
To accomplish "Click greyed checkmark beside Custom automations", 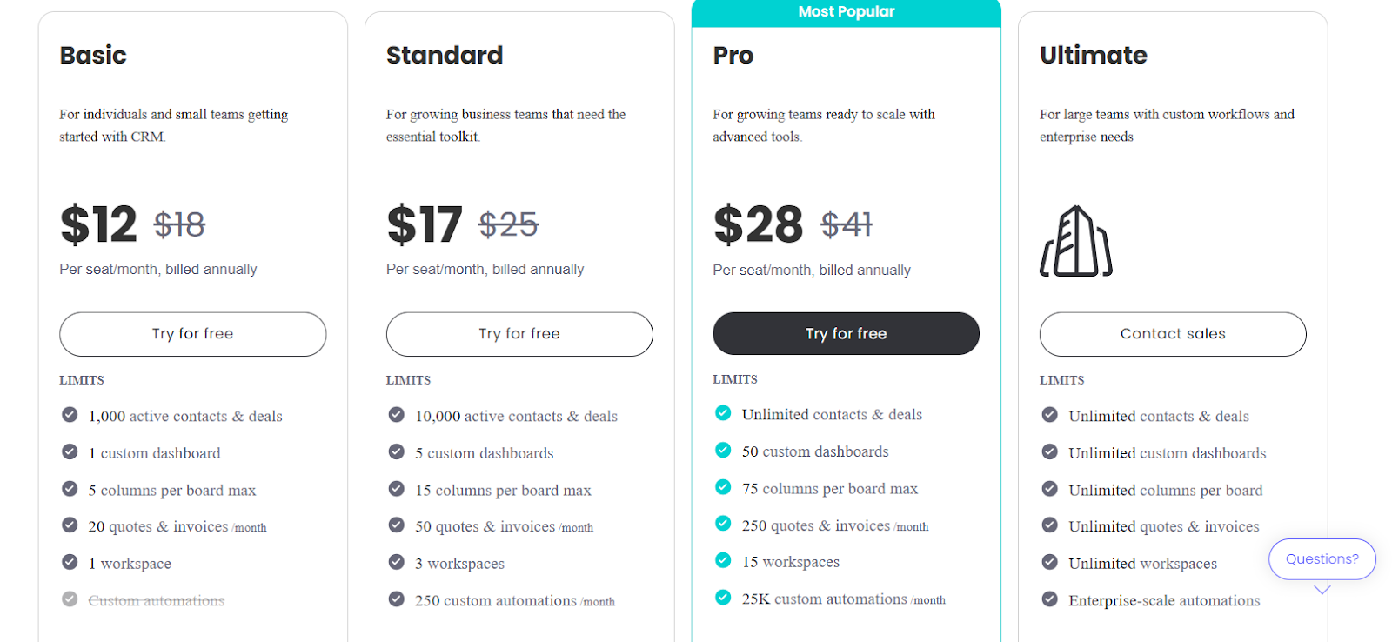I will click(x=70, y=599).
